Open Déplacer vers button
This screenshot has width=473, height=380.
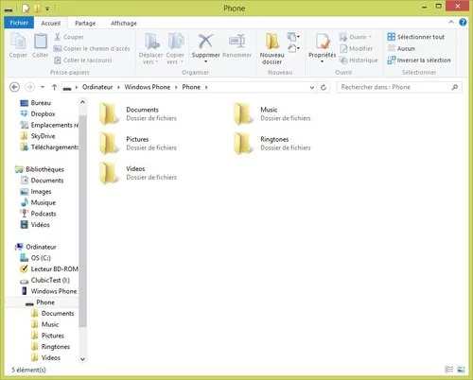coord(150,48)
